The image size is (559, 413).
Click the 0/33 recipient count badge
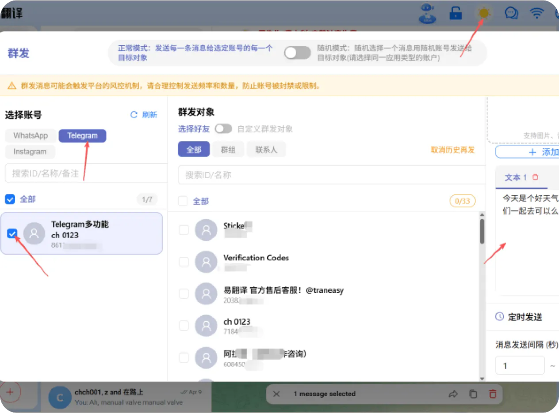(463, 201)
